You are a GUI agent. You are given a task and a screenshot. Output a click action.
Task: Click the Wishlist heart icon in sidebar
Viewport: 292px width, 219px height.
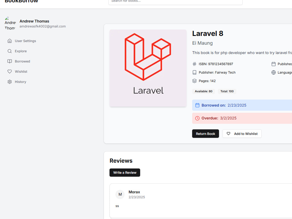[x=10, y=72]
